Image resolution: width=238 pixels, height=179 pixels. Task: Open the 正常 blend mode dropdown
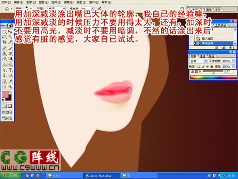pyautogui.click(x=198, y=61)
